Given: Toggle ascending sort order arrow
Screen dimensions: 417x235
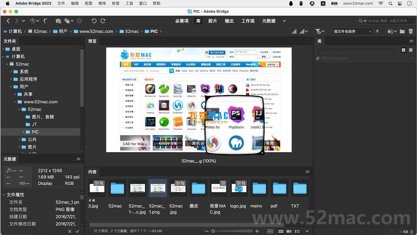Looking at the screenshot, I should coord(377,31).
